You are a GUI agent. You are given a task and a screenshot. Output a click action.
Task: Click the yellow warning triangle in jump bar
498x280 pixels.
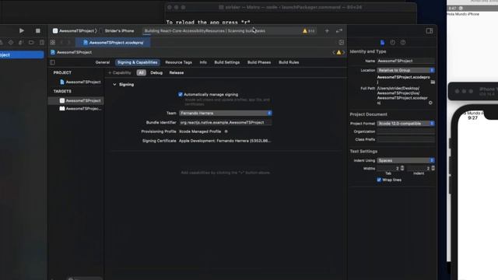coord(338,52)
